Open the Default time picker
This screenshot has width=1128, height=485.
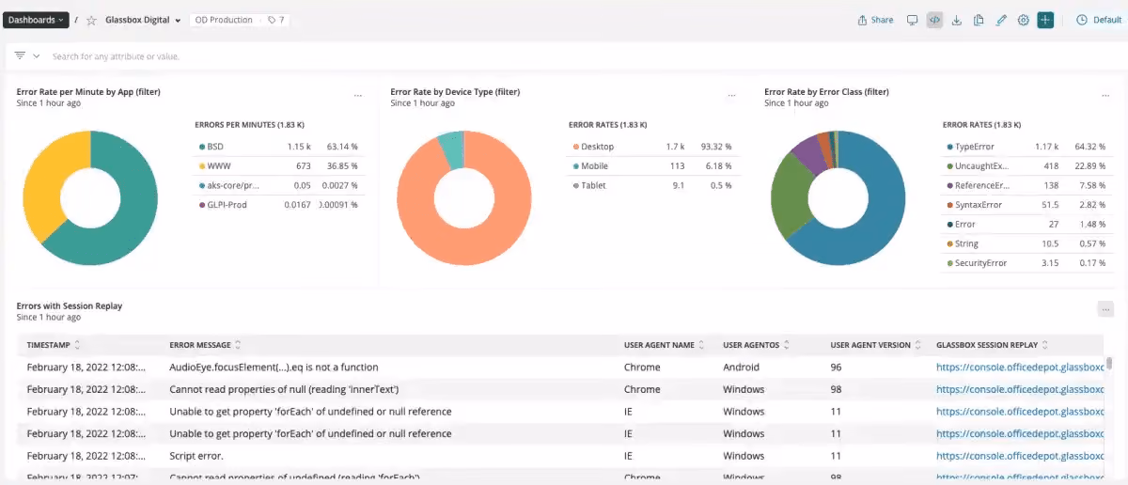coord(1099,20)
